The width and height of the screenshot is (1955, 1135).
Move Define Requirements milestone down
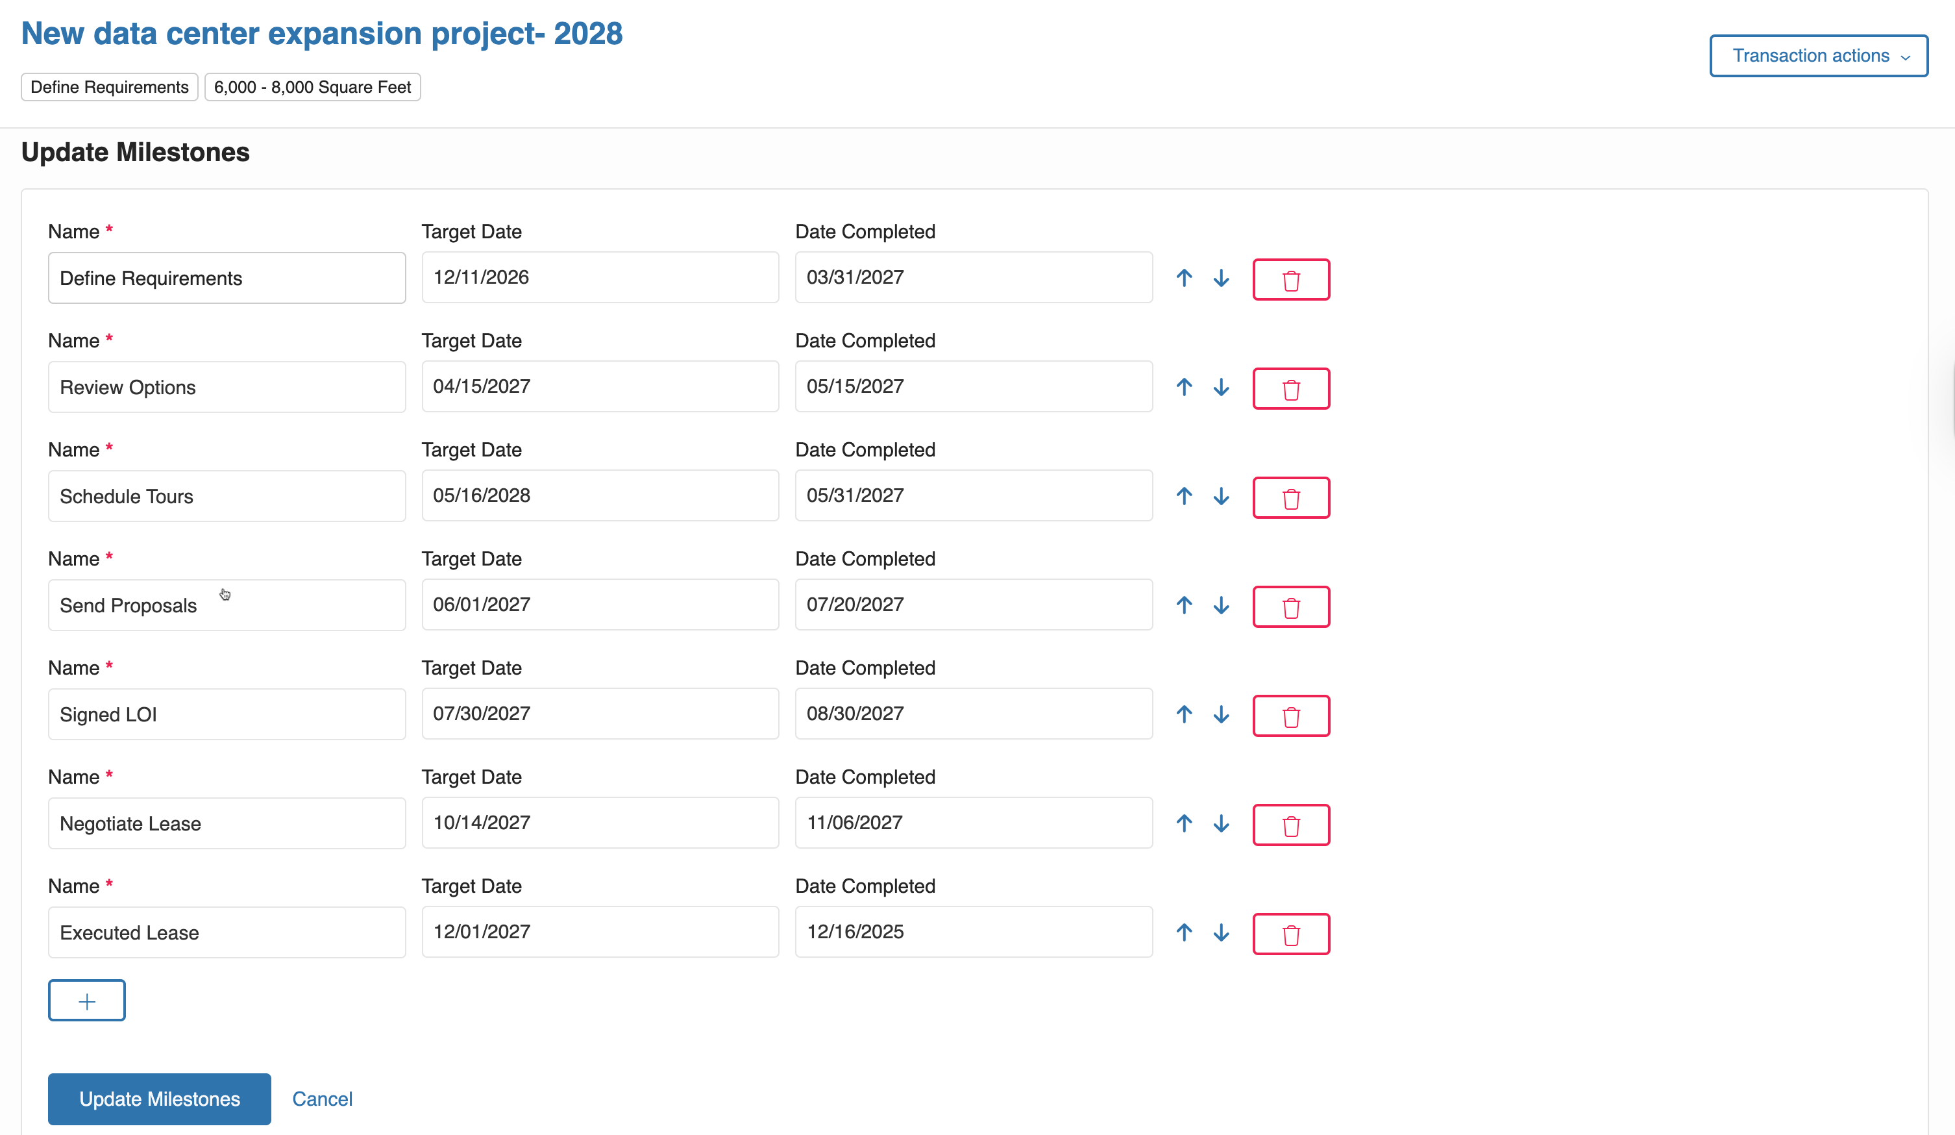(x=1221, y=278)
